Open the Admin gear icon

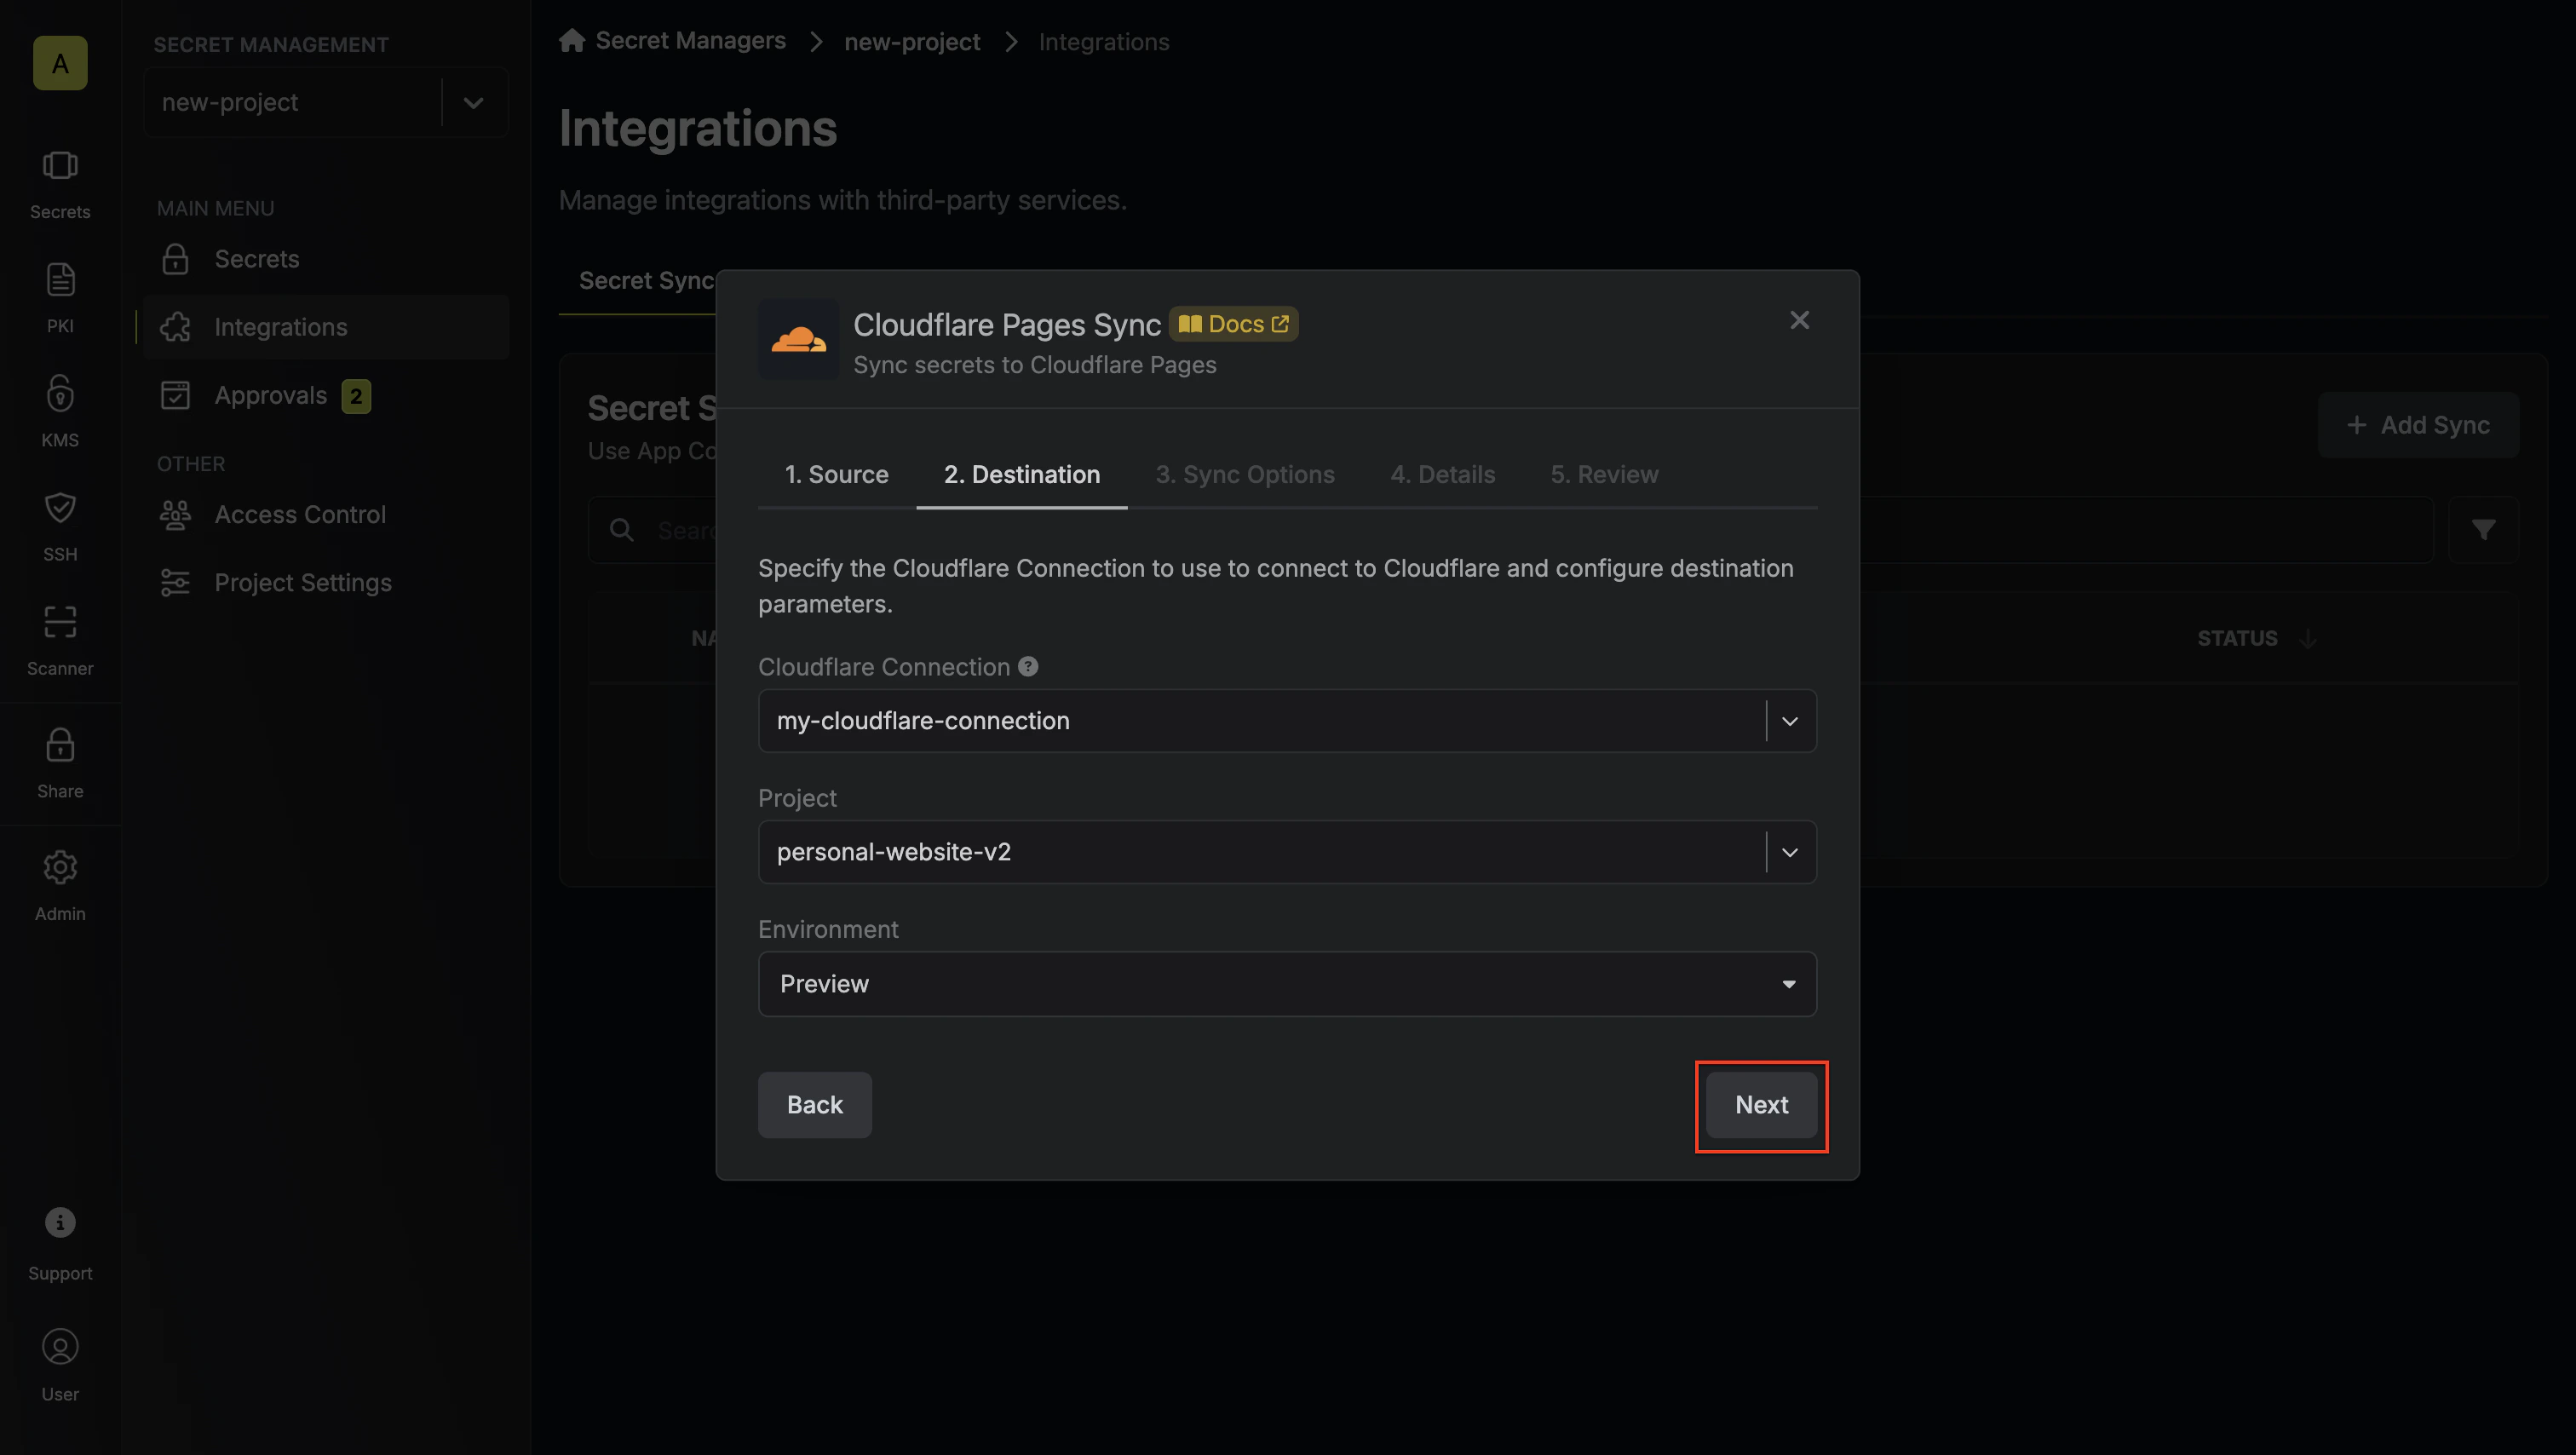click(x=60, y=867)
